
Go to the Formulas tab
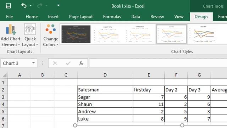(x=112, y=17)
